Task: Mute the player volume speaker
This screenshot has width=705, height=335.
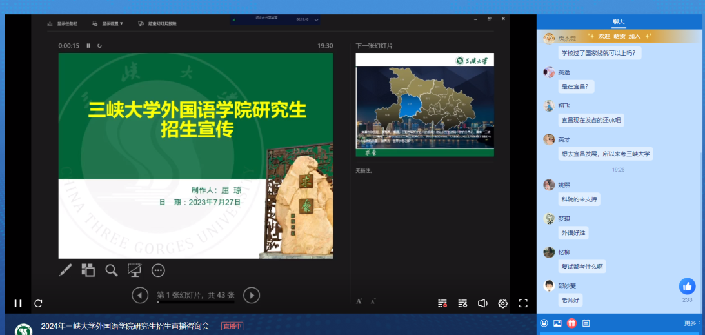Action: tap(482, 303)
